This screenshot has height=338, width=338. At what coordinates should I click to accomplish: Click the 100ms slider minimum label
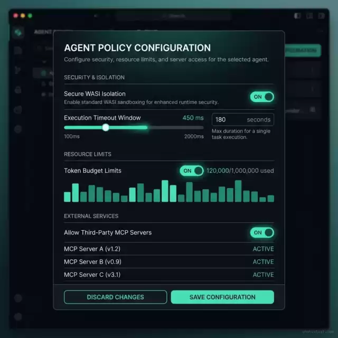tap(72, 136)
